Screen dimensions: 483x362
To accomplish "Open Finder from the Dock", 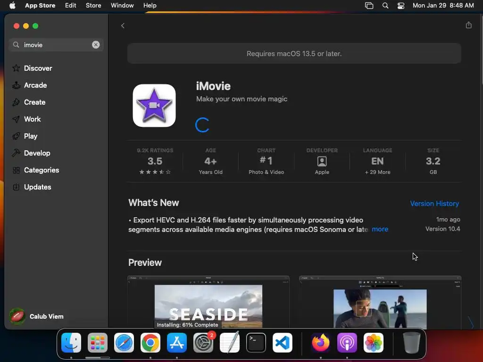I will [x=71, y=343].
